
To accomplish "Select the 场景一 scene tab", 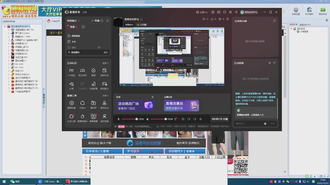I will (x=73, y=27).
